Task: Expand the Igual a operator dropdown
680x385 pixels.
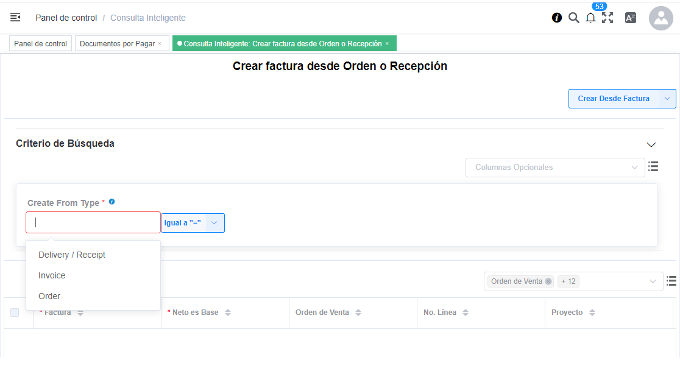Action: pos(214,223)
